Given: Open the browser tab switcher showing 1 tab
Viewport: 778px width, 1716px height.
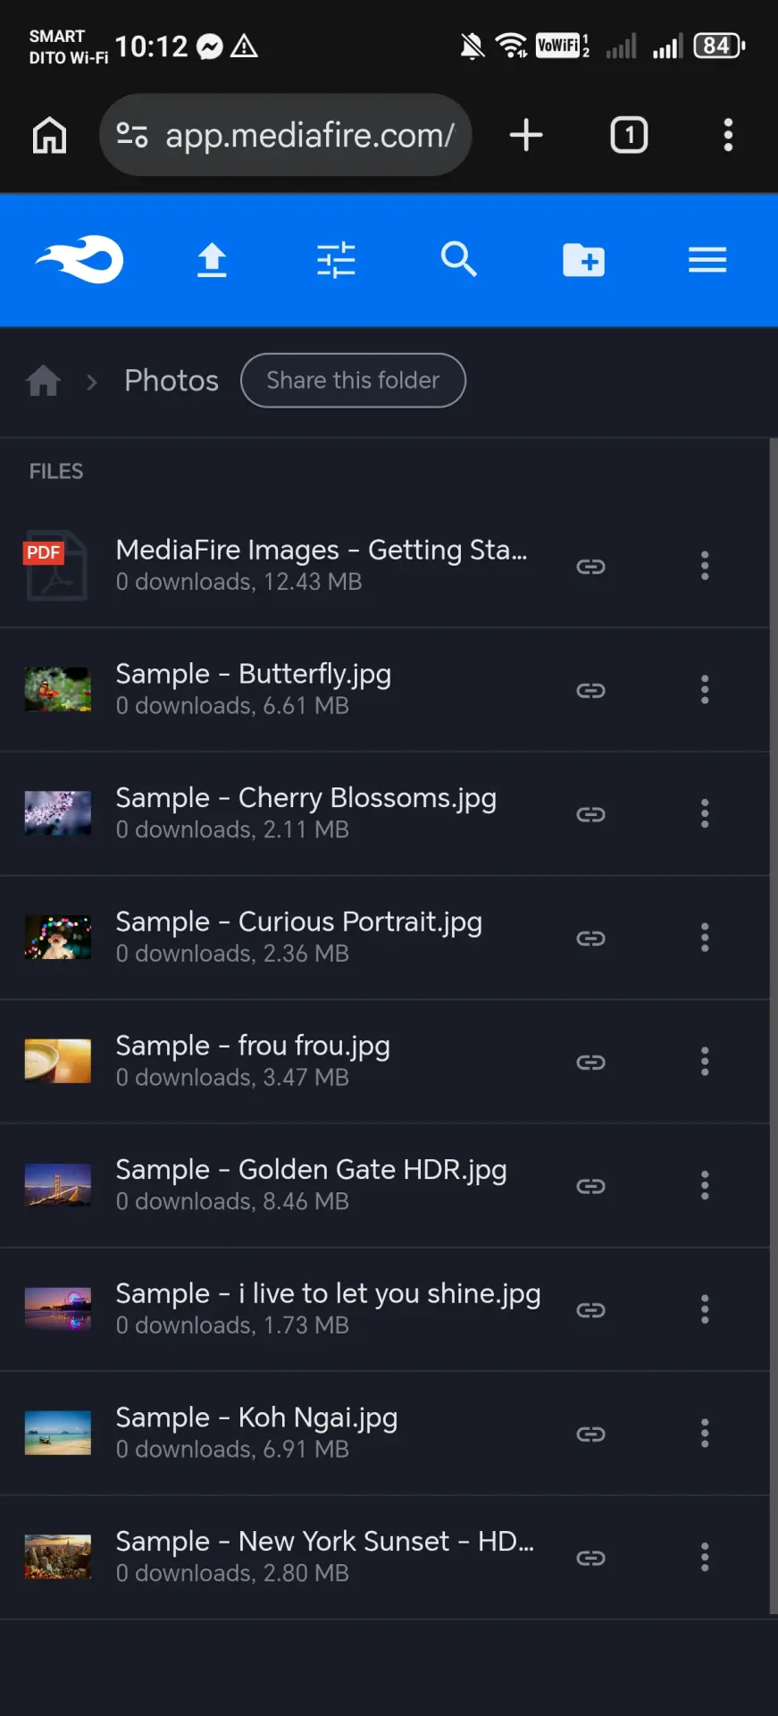Looking at the screenshot, I should click(629, 135).
